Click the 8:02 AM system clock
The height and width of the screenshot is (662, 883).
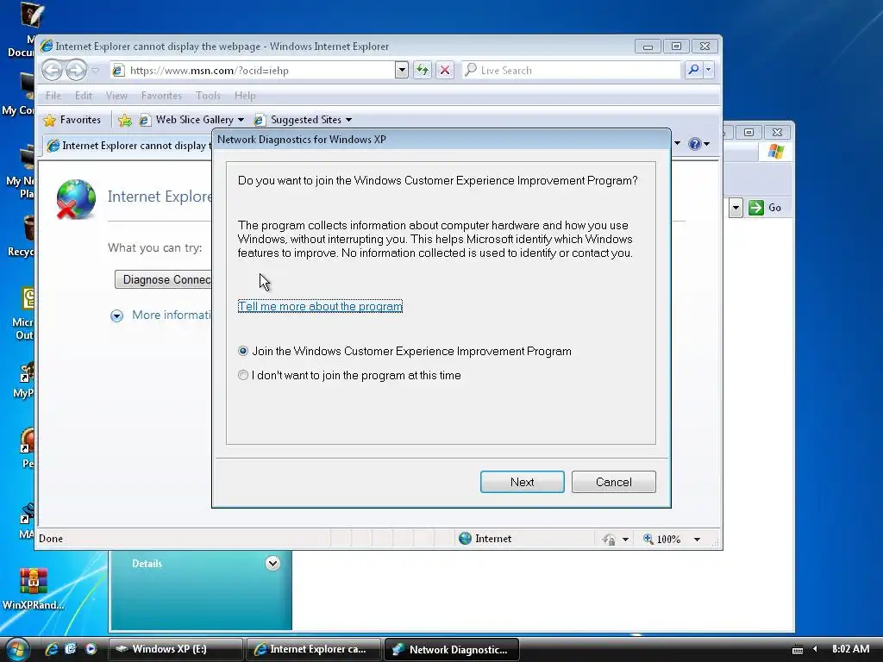(850, 649)
